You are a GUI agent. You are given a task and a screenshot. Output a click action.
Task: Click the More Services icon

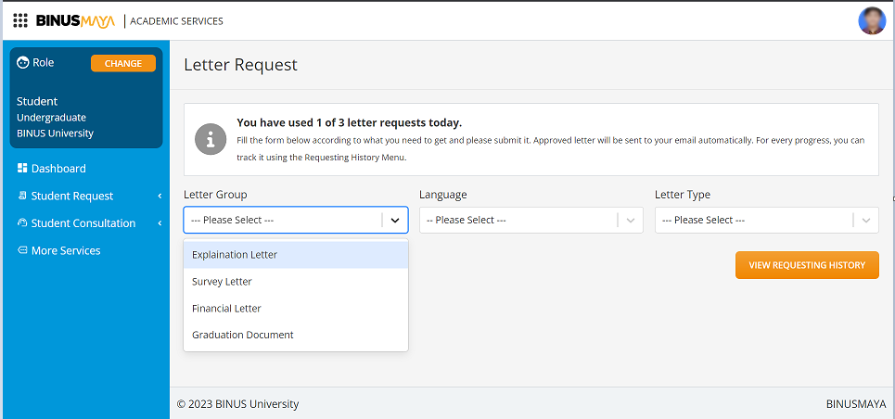click(x=22, y=250)
